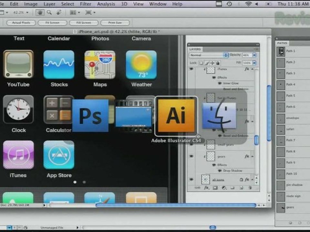Select Path 1 thumbnail in Paths panel

pyautogui.click(x=281, y=52)
